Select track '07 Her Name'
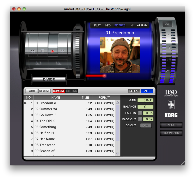The height and width of the screenshot is (179, 195). [x=69, y=139]
